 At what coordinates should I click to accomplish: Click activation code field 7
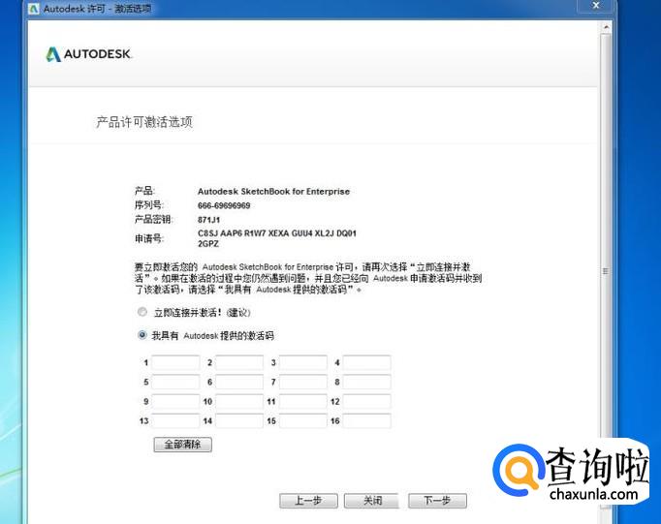coord(303,382)
